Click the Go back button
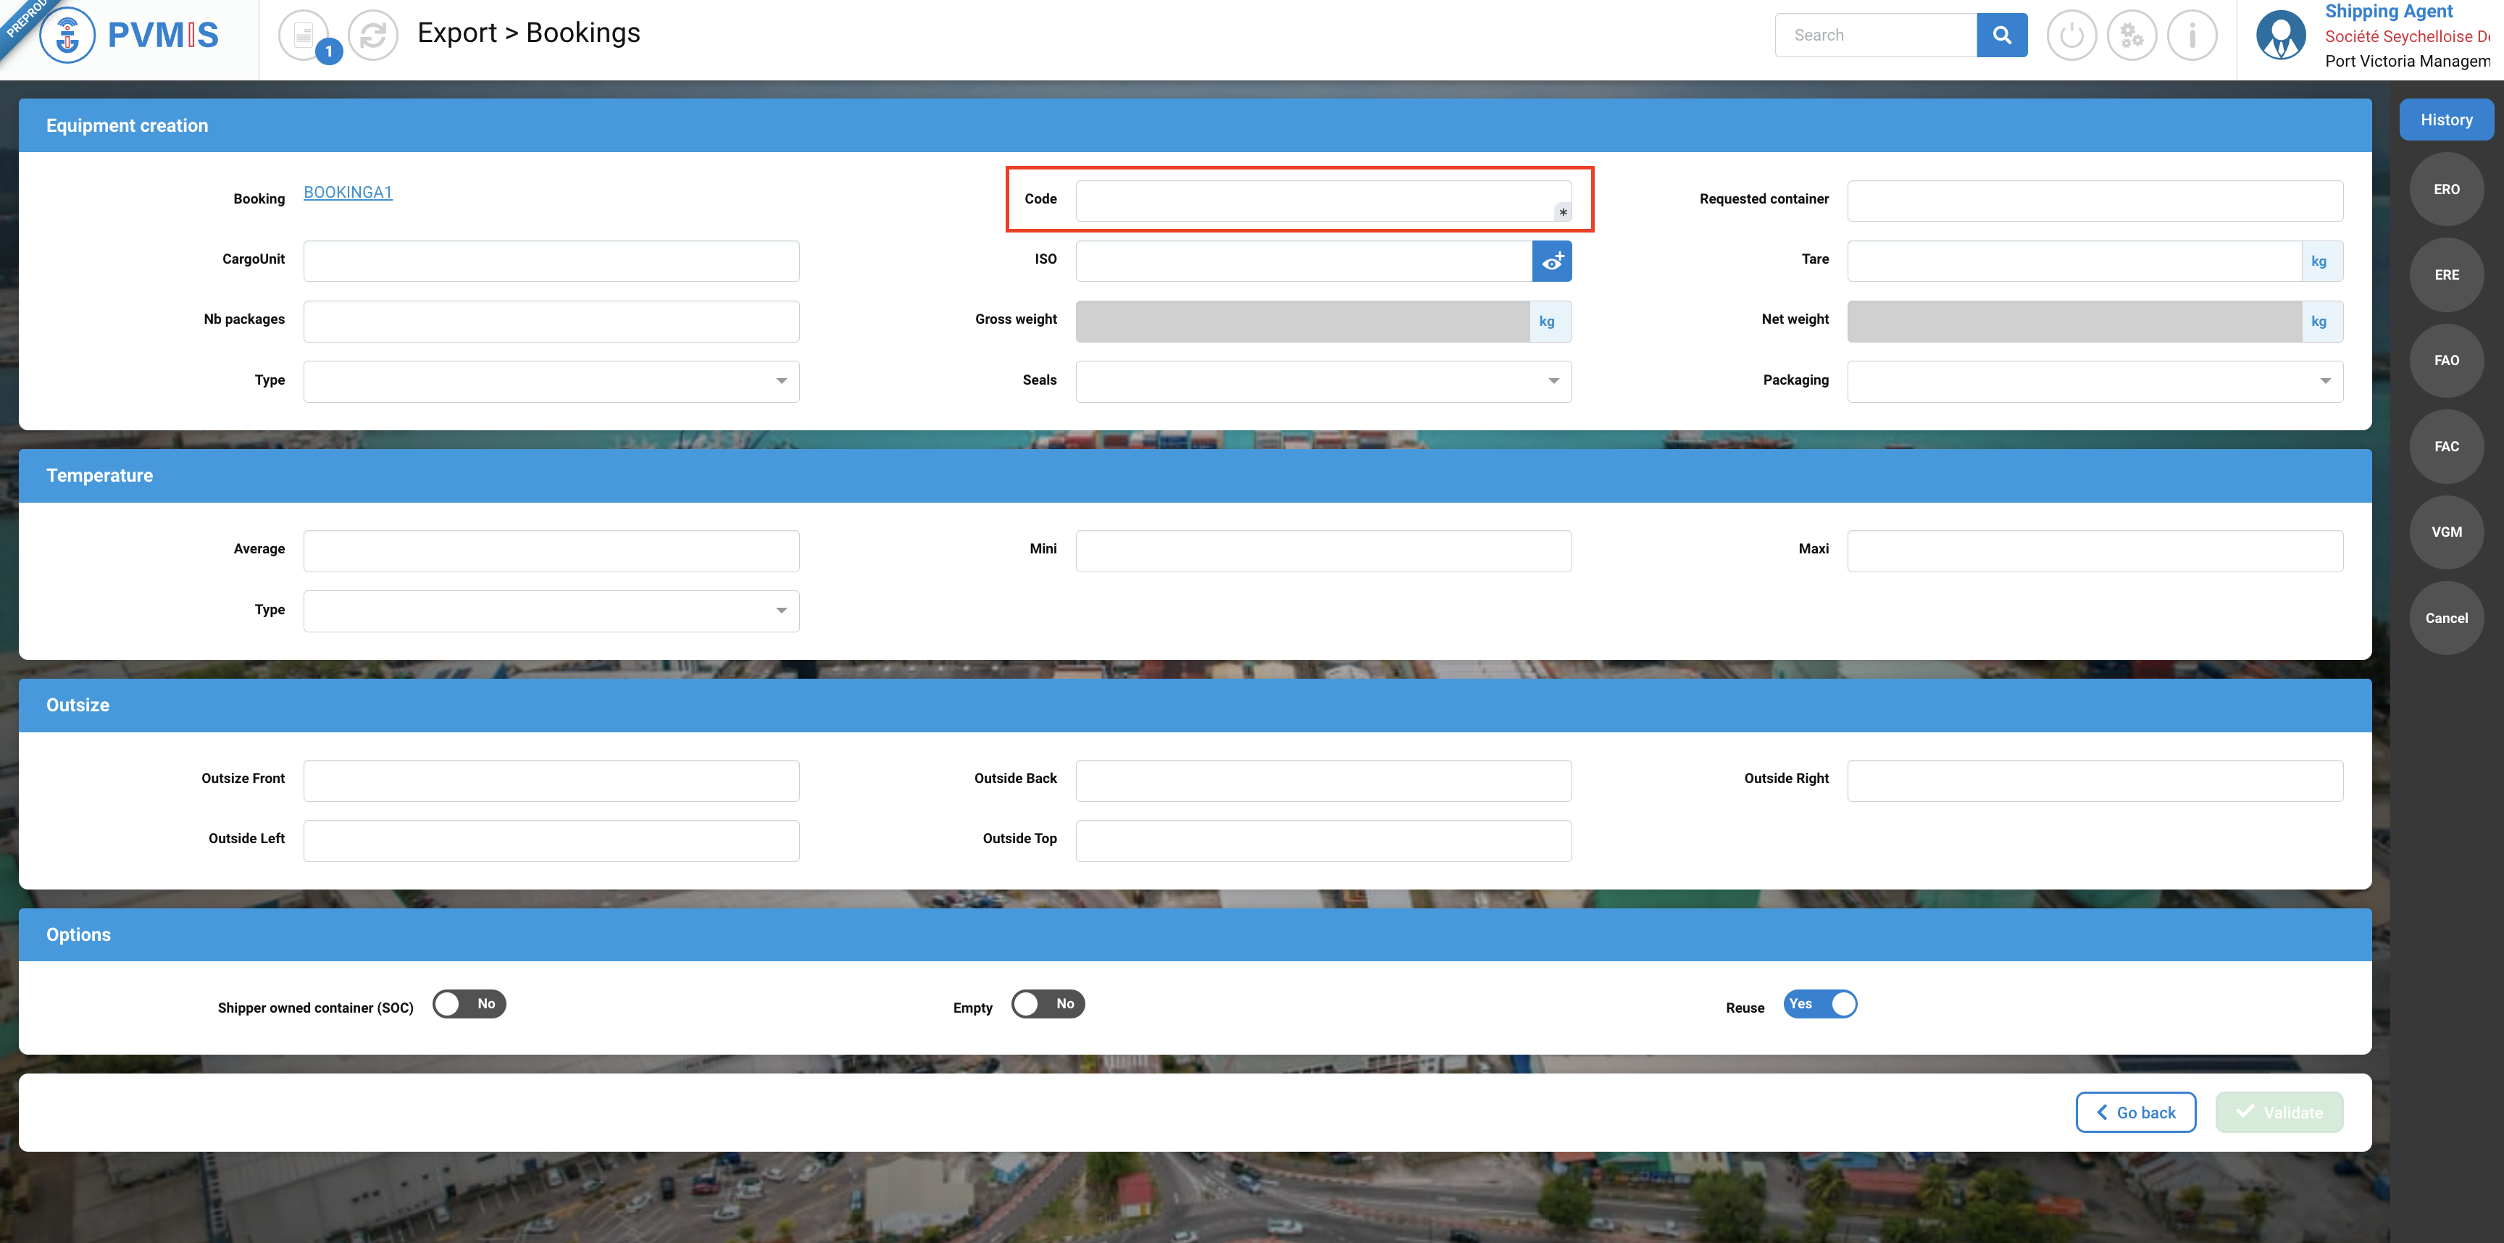 coord(2136,1112)
